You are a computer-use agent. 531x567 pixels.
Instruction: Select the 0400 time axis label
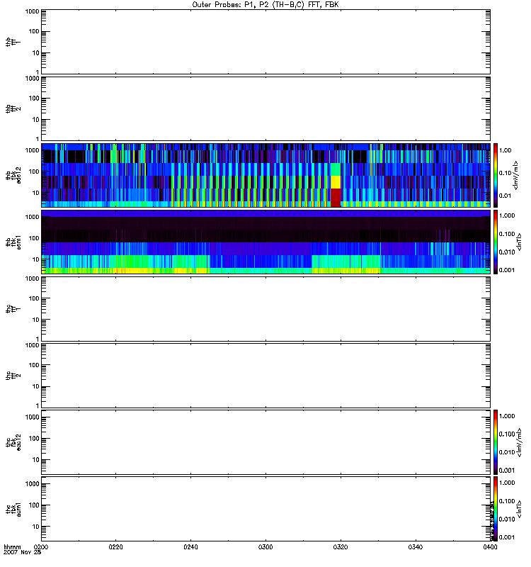tap(489, 547)
